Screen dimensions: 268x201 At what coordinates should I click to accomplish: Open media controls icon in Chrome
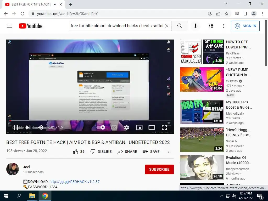click(237, 14)
